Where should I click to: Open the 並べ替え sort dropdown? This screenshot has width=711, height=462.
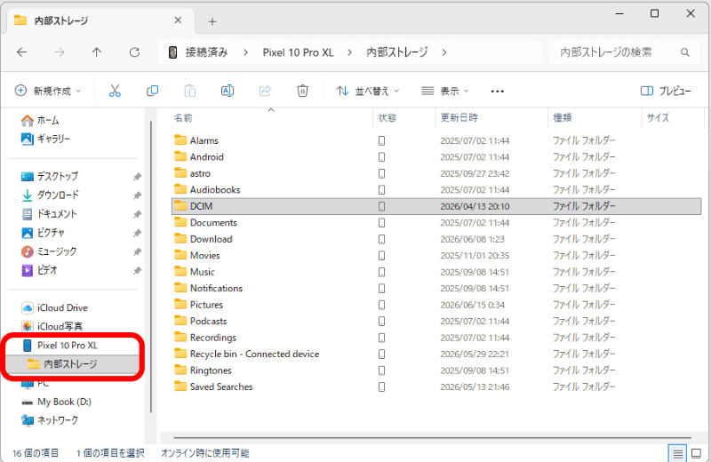click(x=368, y=91)
